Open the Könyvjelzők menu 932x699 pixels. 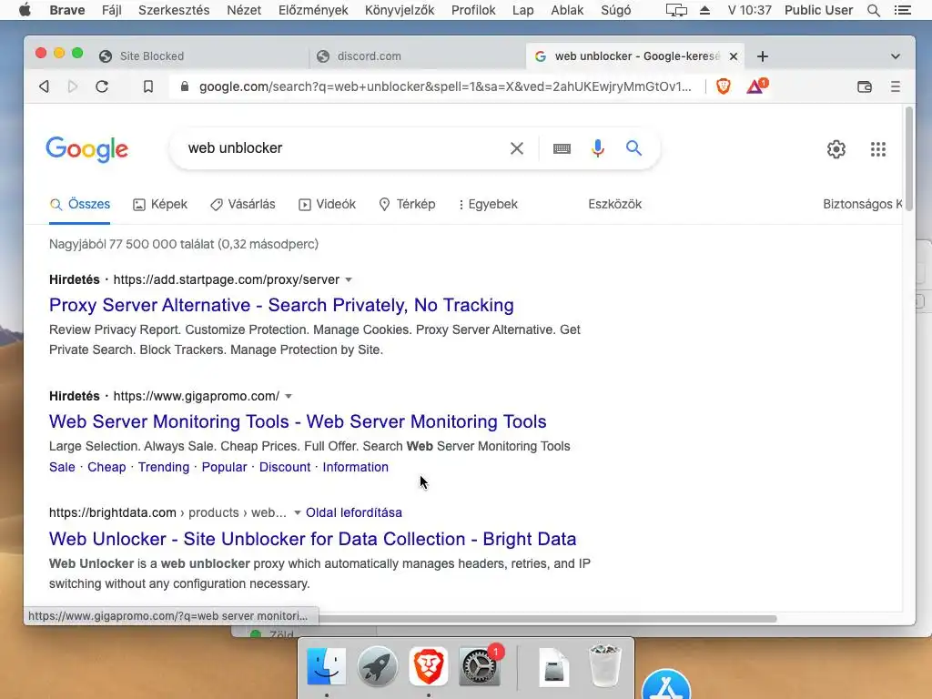[x=400, y=10]
